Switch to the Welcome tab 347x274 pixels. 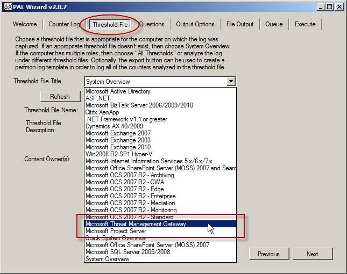pos(25,24)
